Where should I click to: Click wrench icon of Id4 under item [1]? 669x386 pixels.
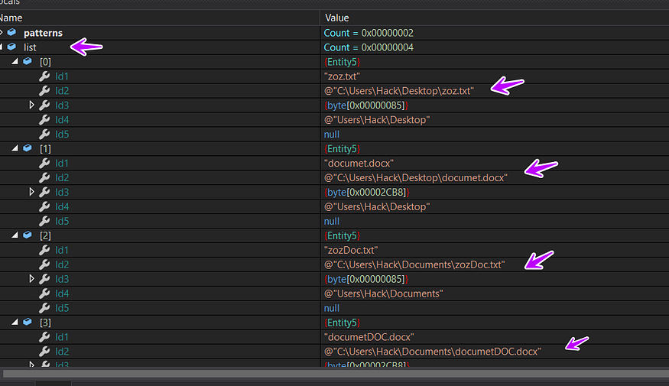[x=44, y=206]
